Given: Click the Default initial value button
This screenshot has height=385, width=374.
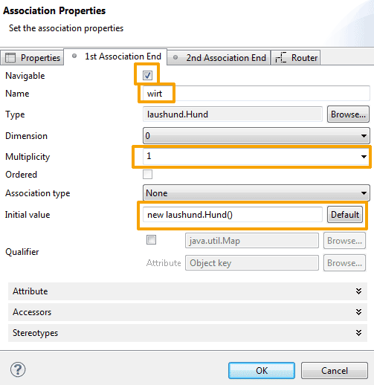Looking at the screenshot, I should point(345,215).
